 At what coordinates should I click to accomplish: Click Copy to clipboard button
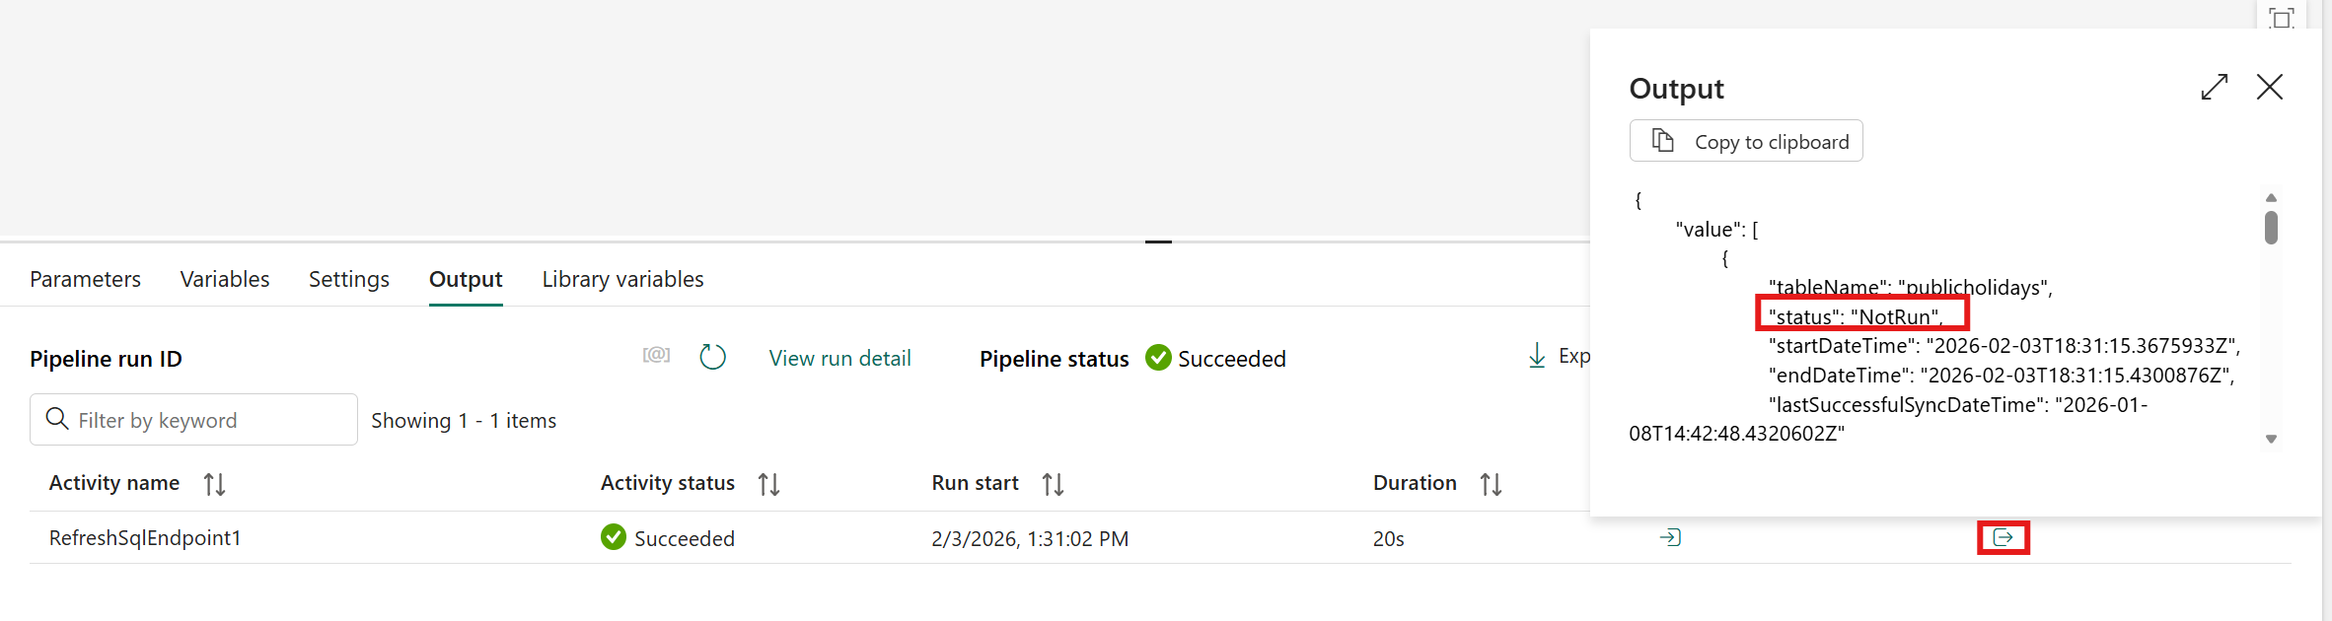tap(1746, 141)
